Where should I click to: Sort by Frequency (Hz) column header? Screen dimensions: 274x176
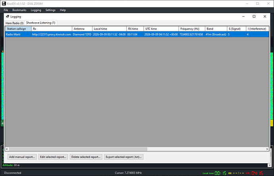point(192,29)
